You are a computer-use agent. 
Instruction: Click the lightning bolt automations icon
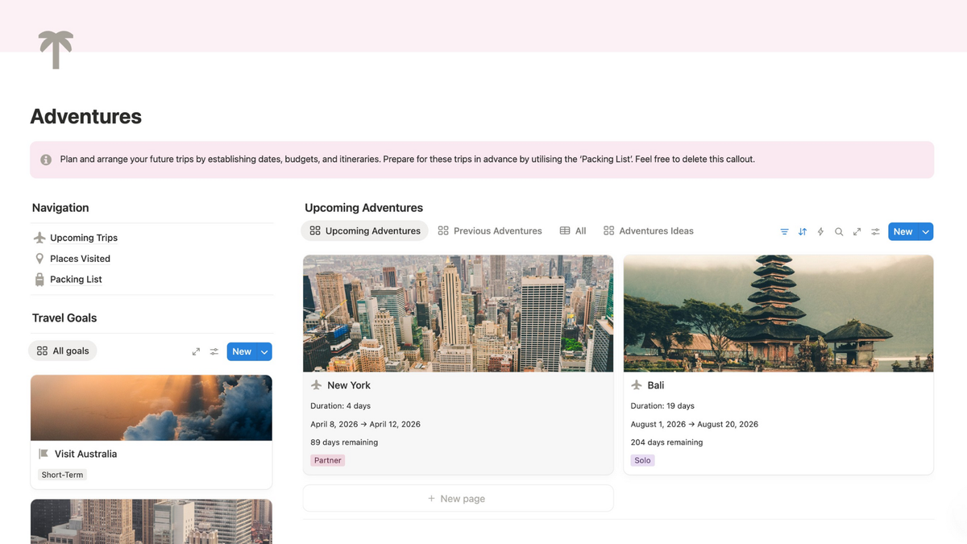(x=820, y=232)
